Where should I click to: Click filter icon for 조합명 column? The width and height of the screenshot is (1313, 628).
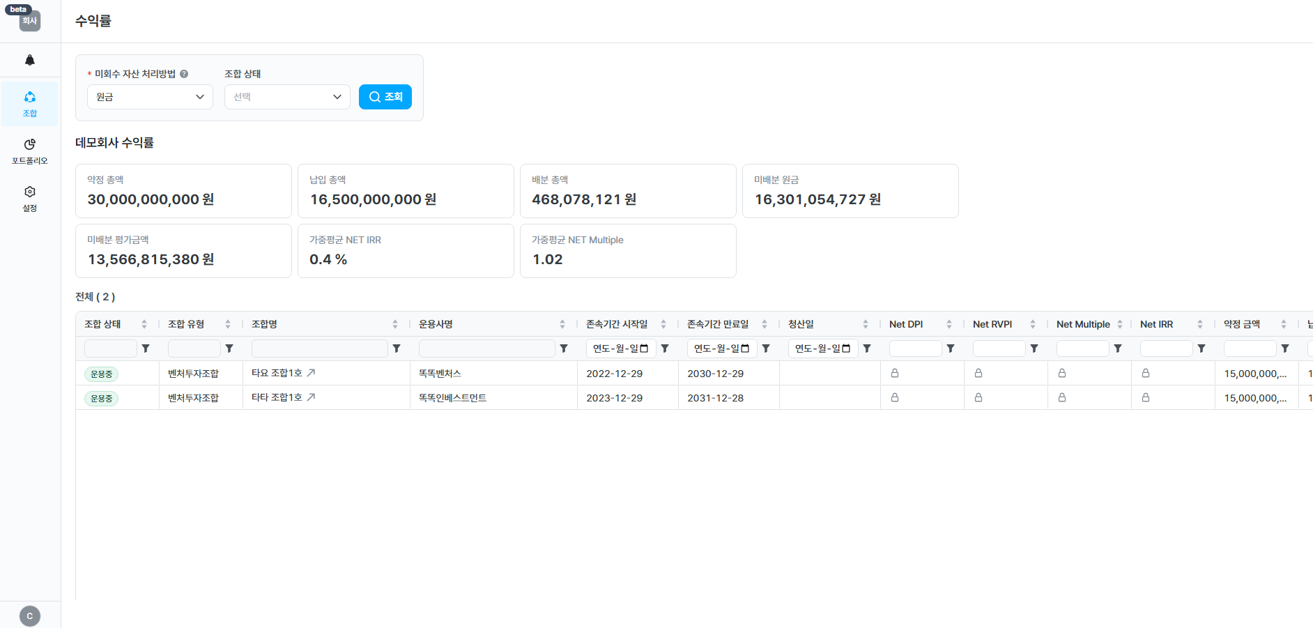pos(397,349)
